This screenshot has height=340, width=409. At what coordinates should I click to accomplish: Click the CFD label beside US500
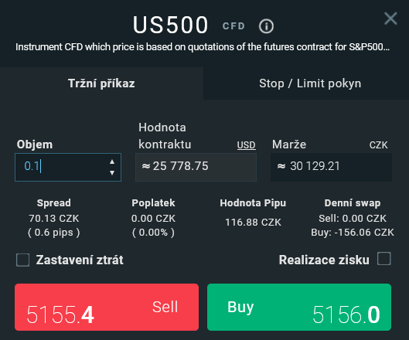coord(233,25)
